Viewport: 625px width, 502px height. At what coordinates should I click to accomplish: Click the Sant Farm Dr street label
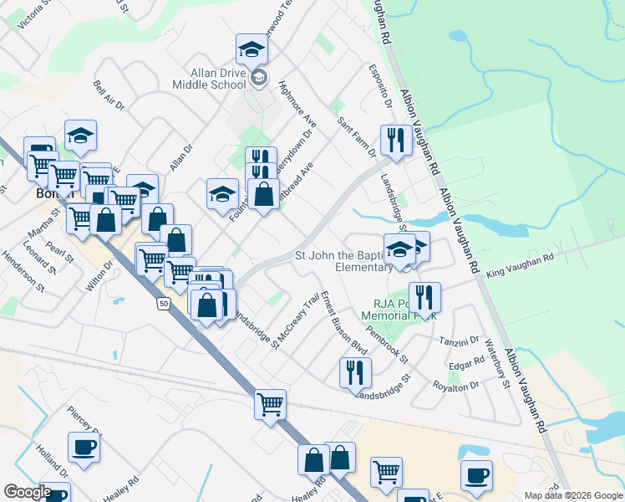(x=357, y=137)
